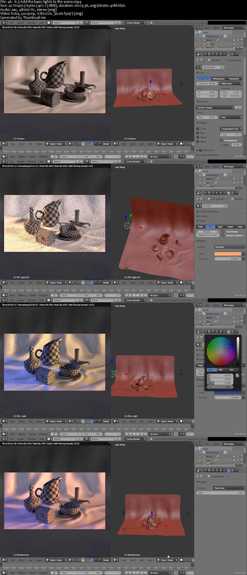Remove a camera preset with the minus button

coord(240,108)
